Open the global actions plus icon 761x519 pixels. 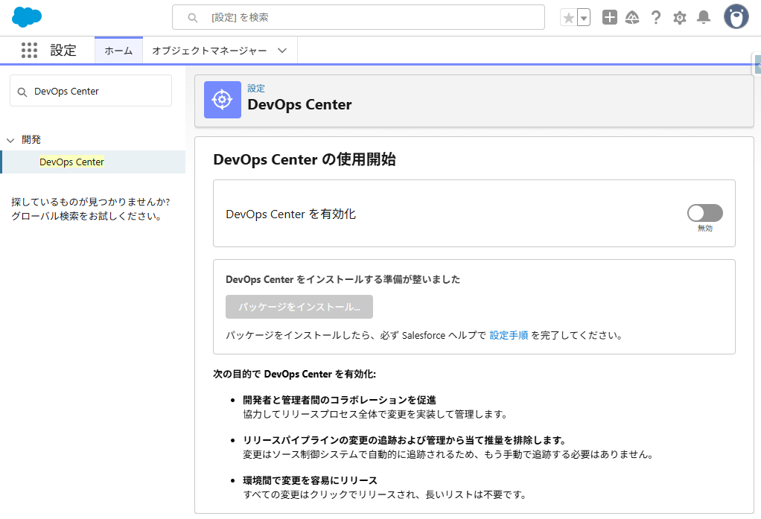pyautogui.click(x=610, y=17)
